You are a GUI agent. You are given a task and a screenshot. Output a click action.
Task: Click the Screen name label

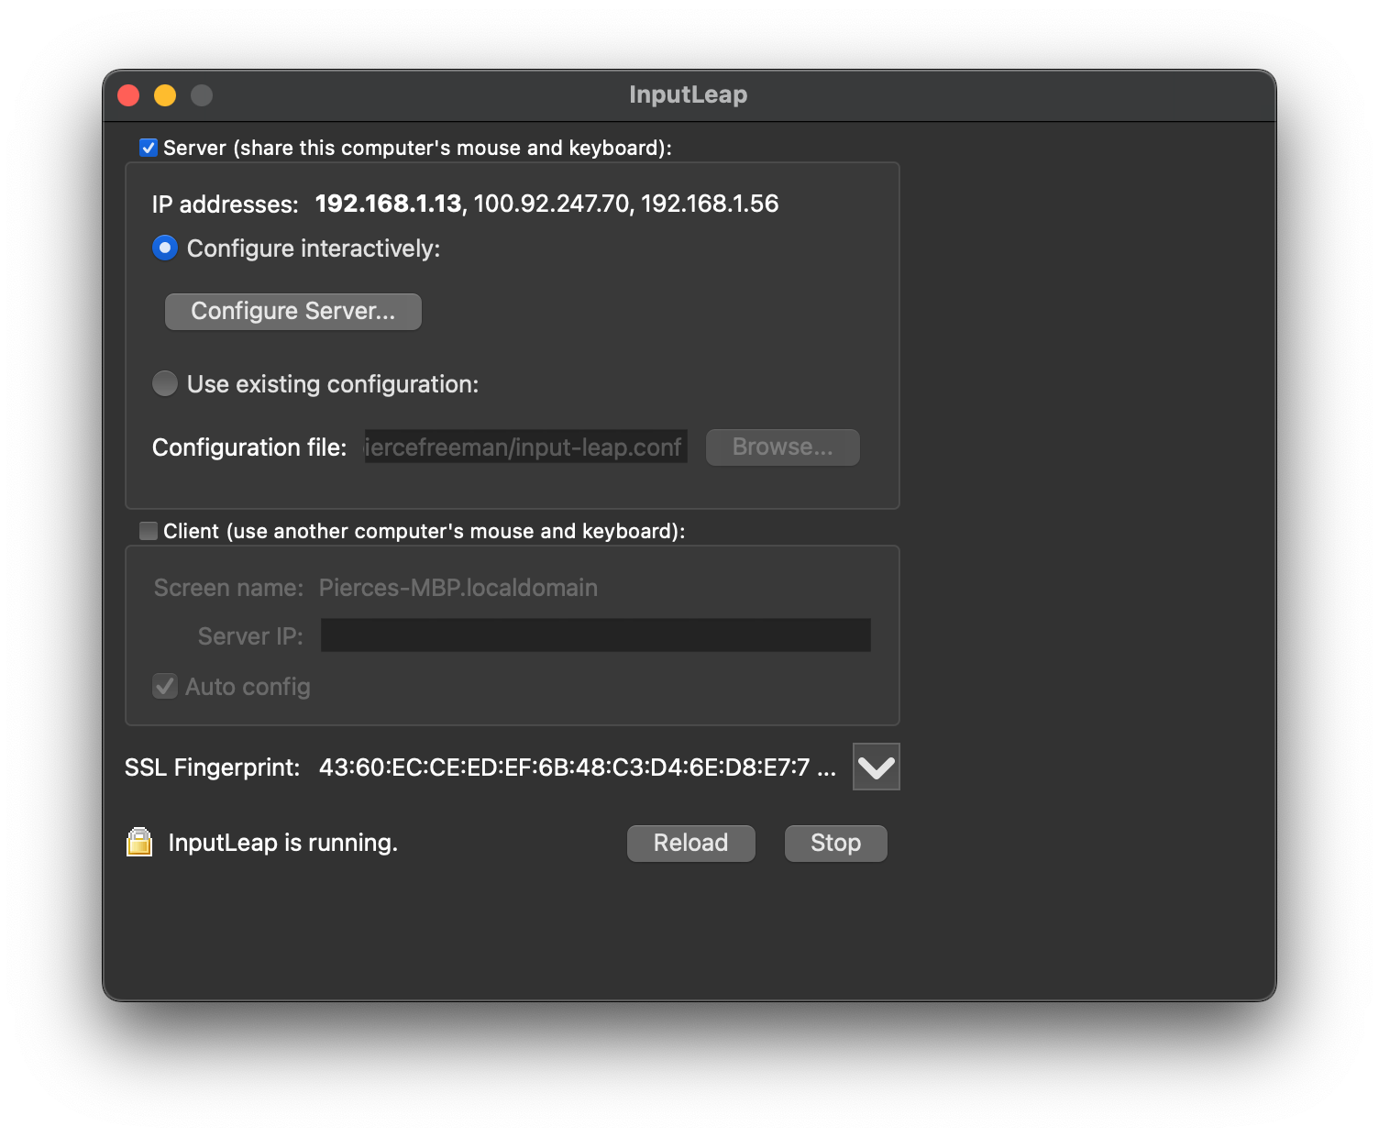tap(228, 588)
